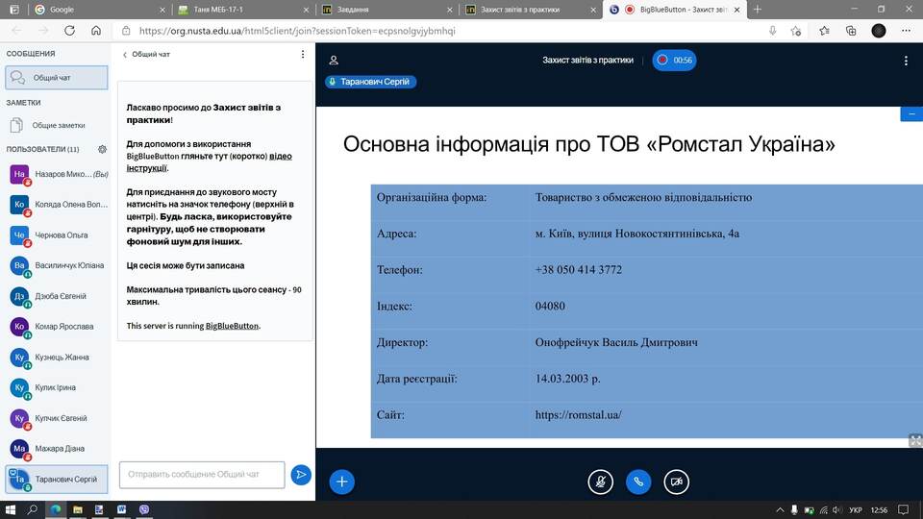Collapse chat with back arrow Общий чат
This screenshot has width=923, height=519.
(x=146, y=54)
